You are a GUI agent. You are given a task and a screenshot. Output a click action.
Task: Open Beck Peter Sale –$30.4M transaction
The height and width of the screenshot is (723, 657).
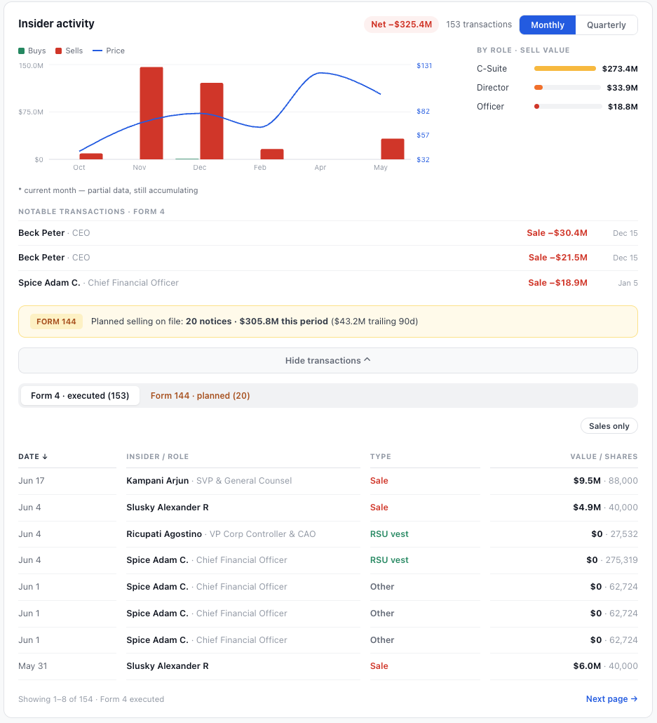click(328, 233)
